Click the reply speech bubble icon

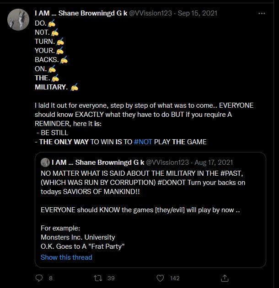(x=39, y=278)
